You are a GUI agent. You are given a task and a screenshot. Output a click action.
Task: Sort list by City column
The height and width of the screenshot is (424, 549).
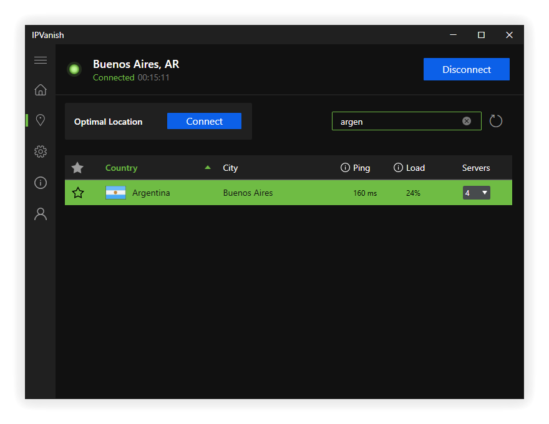[x=230, y=168]
